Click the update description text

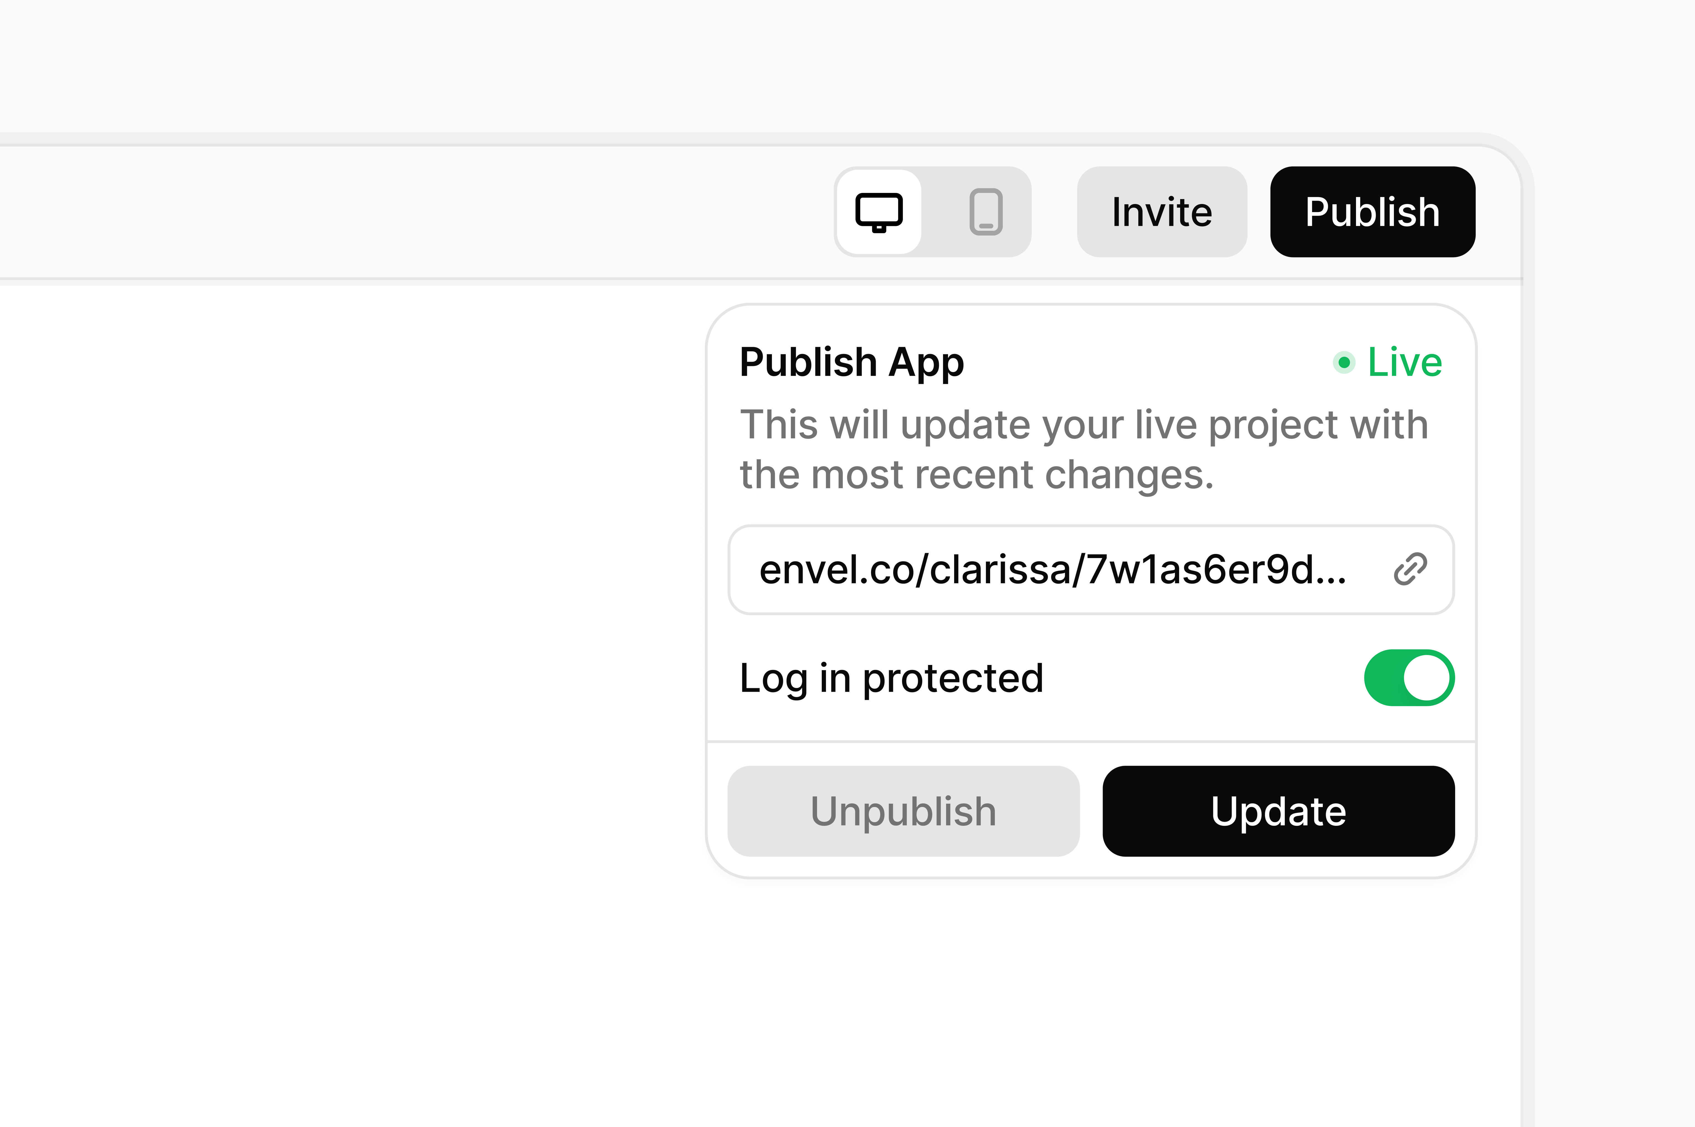pyautogui.click(x=1084, y=449)
